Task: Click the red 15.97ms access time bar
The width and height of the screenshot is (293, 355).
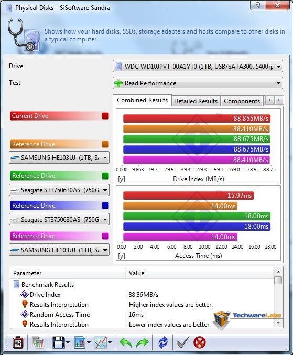Action: (x=188, y=196)
